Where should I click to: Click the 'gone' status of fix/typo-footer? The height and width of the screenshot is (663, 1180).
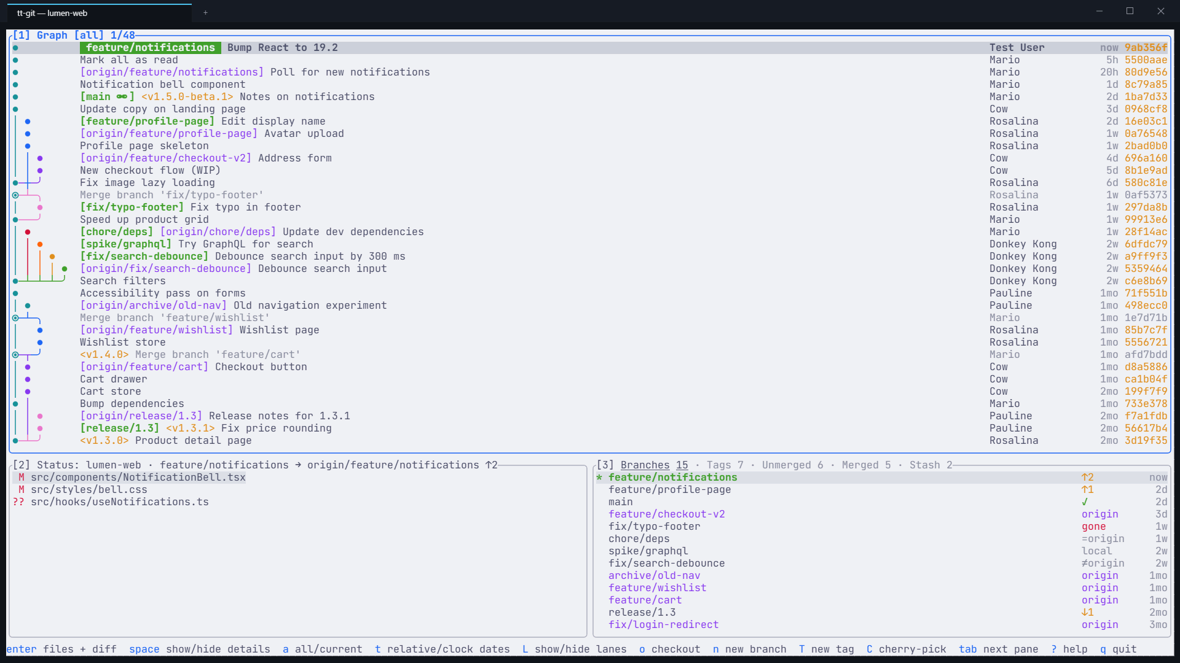(x=1093, y=526)
